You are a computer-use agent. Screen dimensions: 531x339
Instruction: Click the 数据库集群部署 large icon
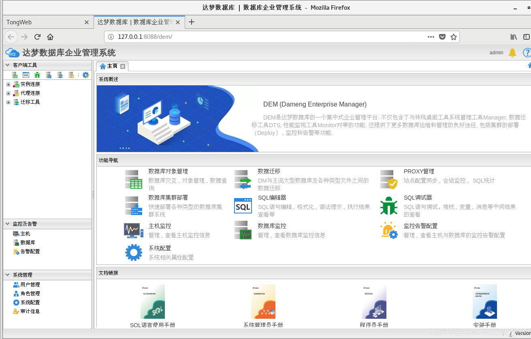(x=134, y=206)
